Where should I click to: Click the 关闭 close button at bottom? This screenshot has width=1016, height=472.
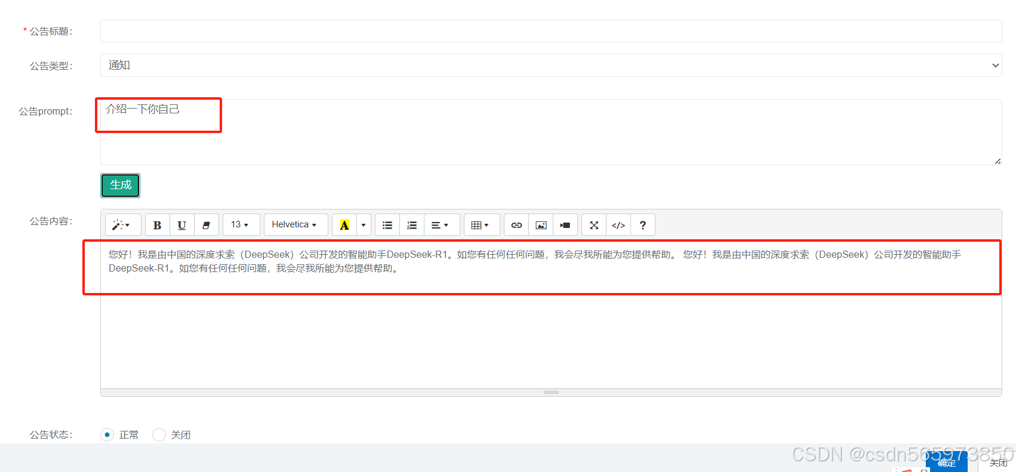[998, 462]
